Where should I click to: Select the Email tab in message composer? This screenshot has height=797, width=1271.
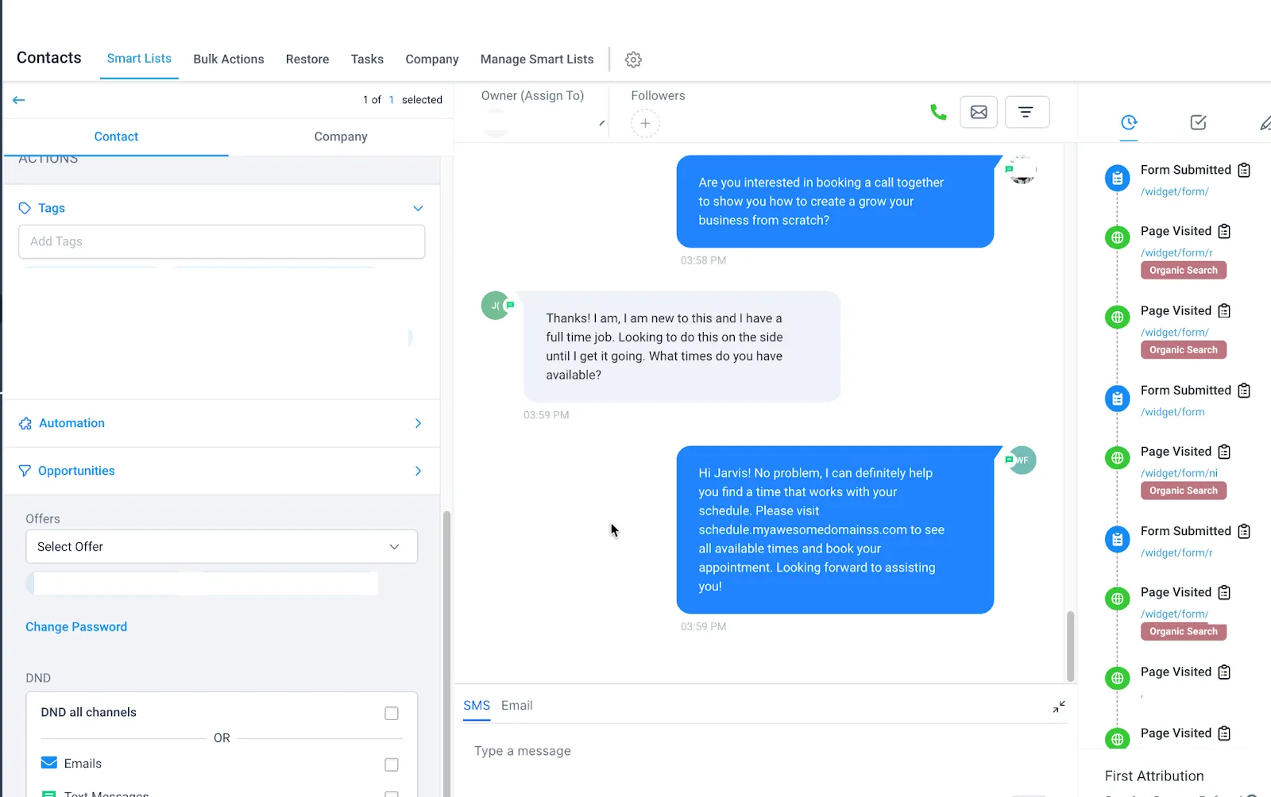pos(516,706)
